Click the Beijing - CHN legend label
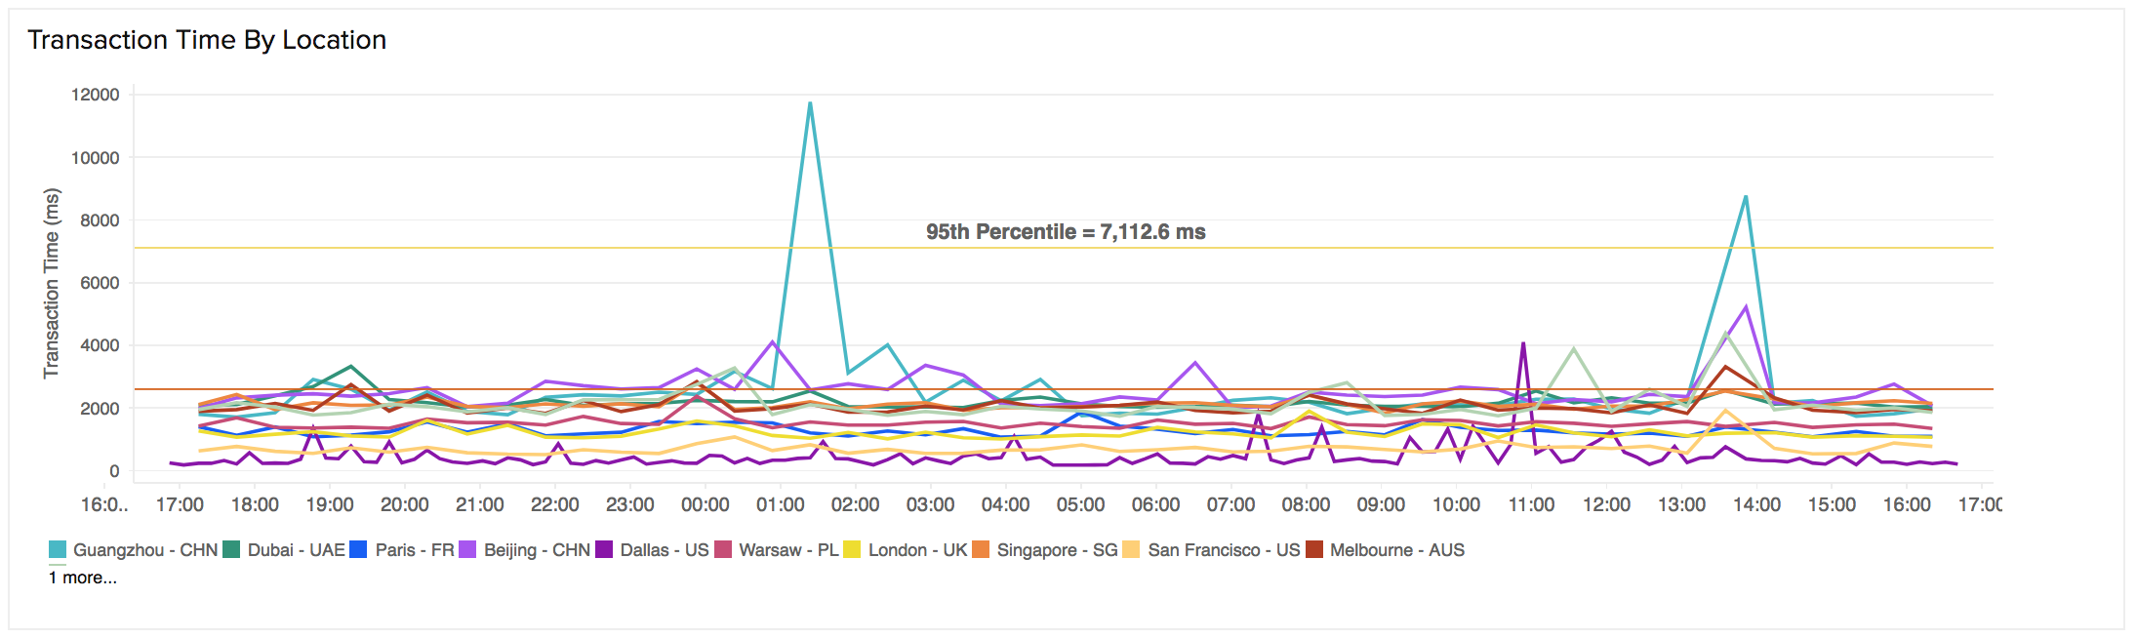 pos(537,550)
